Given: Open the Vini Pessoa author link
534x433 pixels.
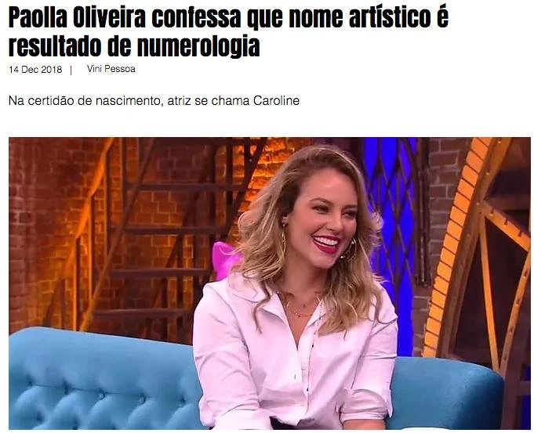Looking at the screenshot, I should [x=111, y=69].
